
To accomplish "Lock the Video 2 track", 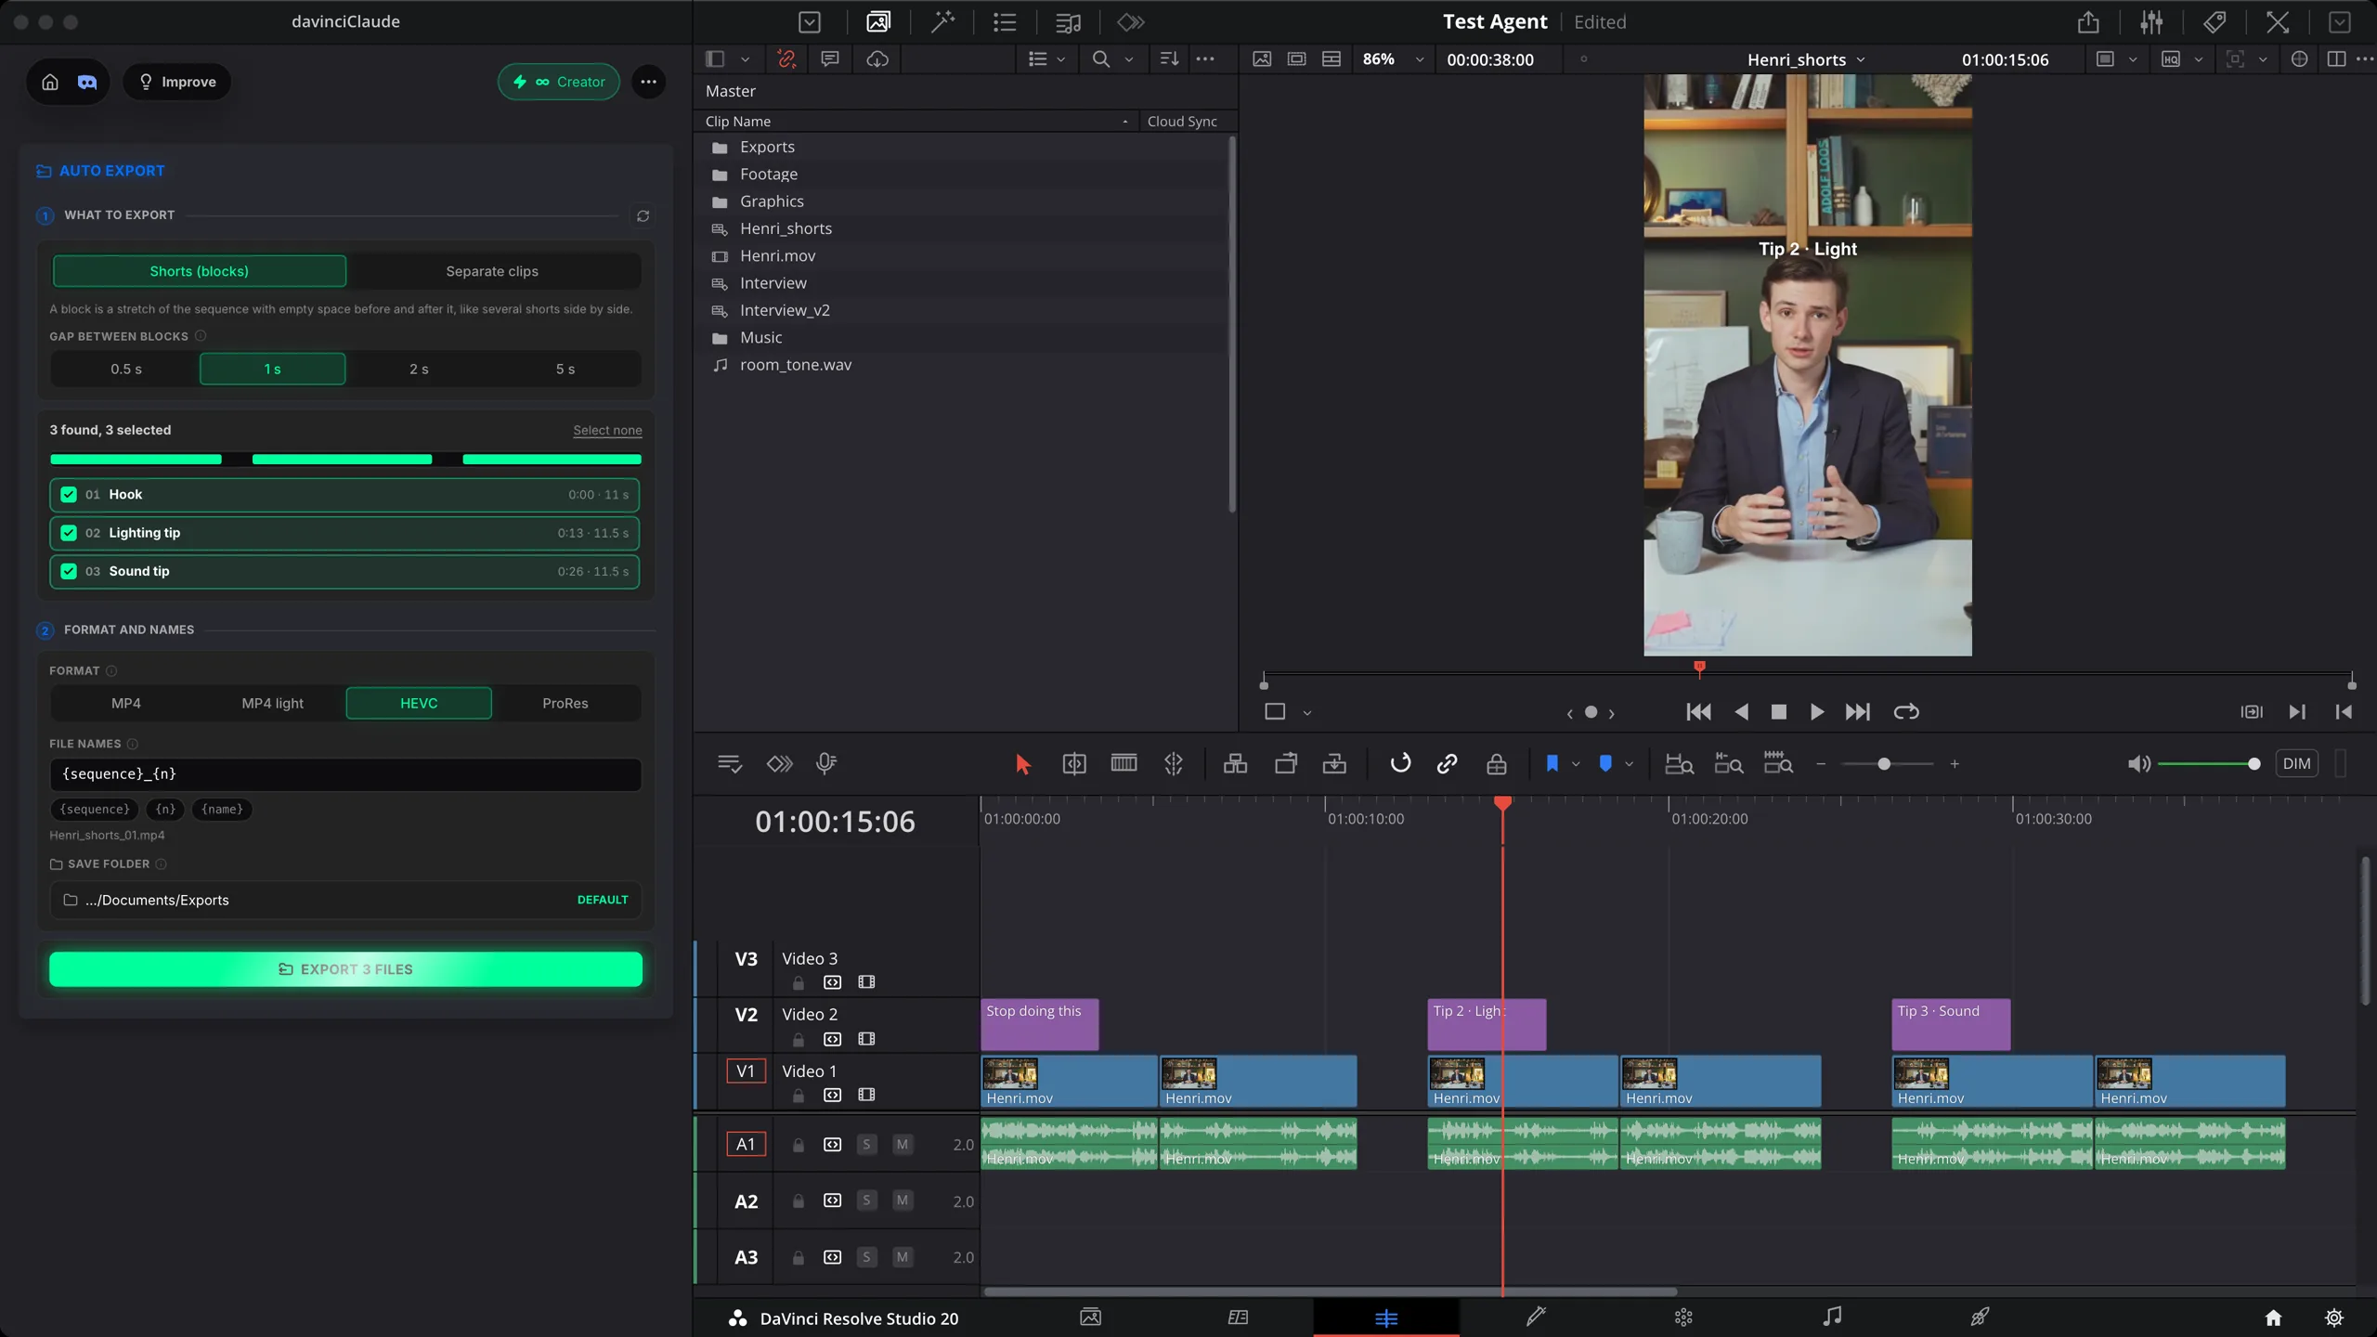I will click(x=798, y=1039).
